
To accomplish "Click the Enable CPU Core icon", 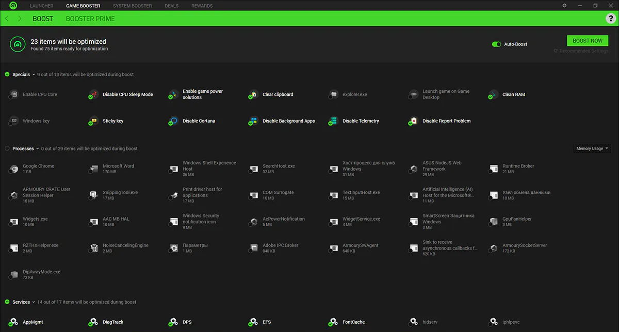I will [x=13, y=94].
